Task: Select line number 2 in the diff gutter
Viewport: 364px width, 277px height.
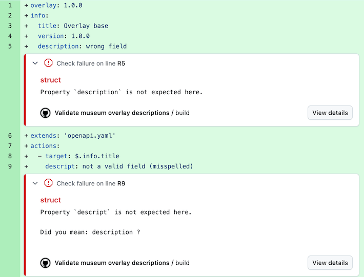Action: tap(10, 15)
